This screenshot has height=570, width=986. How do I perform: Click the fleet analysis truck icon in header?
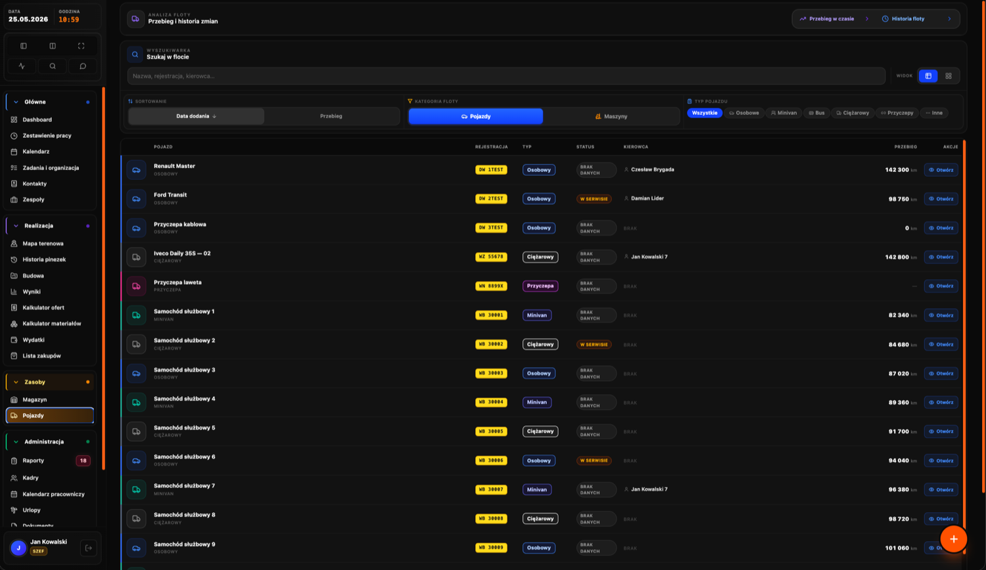click(135, 18)
